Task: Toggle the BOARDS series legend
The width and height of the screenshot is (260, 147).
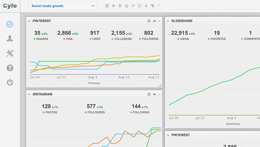Action: point(41,39)
